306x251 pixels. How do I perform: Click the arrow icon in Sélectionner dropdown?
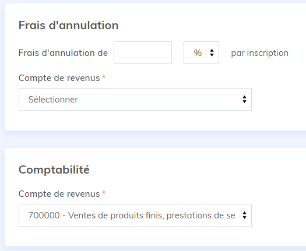pos(244,99)
